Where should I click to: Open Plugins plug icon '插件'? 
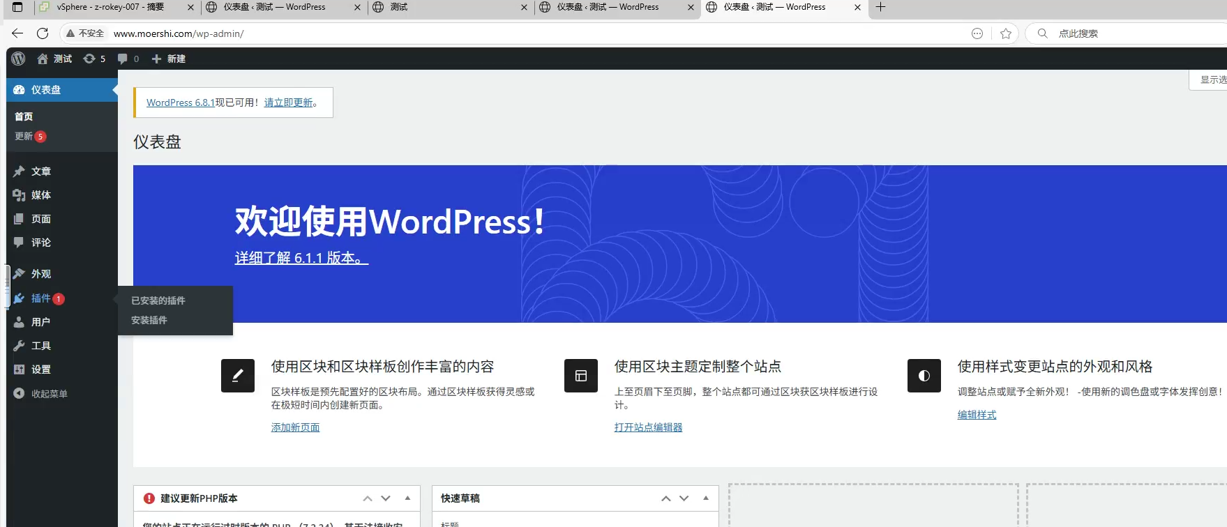(19, 298)
